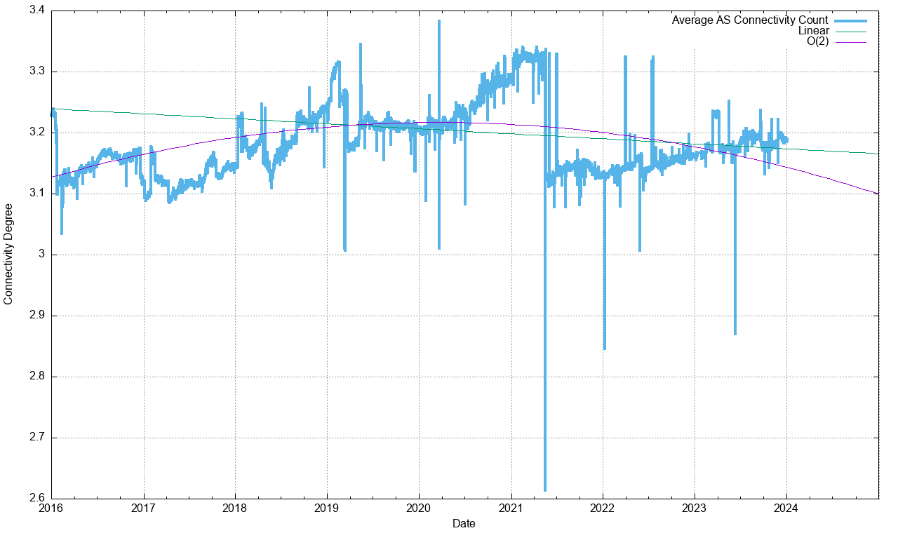Click the 2019 x-axis tick label
Screen dimensions: 898x533
[x=327, y=508]
